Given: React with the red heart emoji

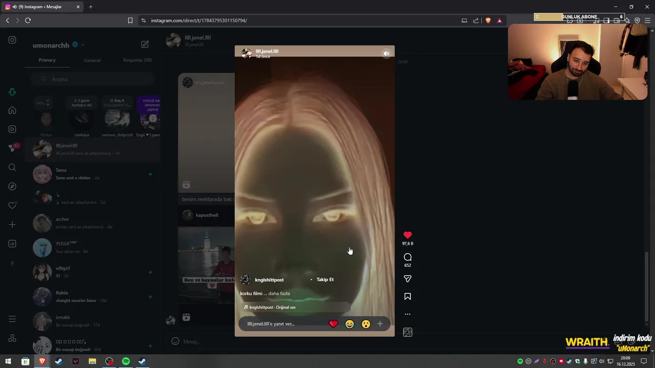Looking at the screenshot, I should pos(333,324).
